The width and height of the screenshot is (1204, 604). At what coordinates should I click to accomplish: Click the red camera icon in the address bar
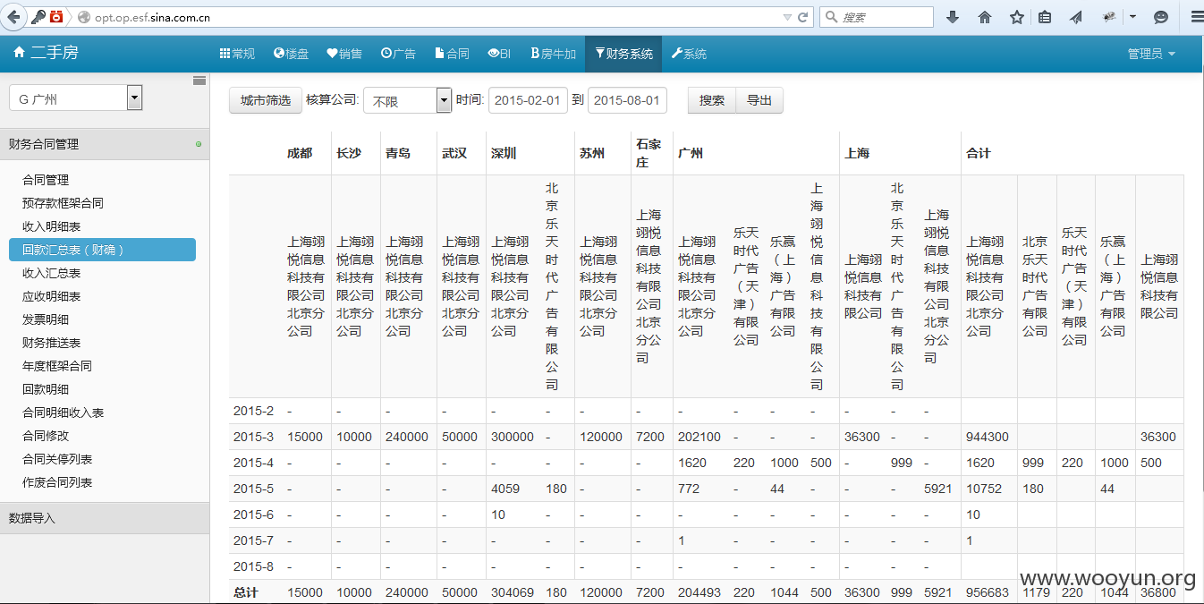(x=56, y=16)
